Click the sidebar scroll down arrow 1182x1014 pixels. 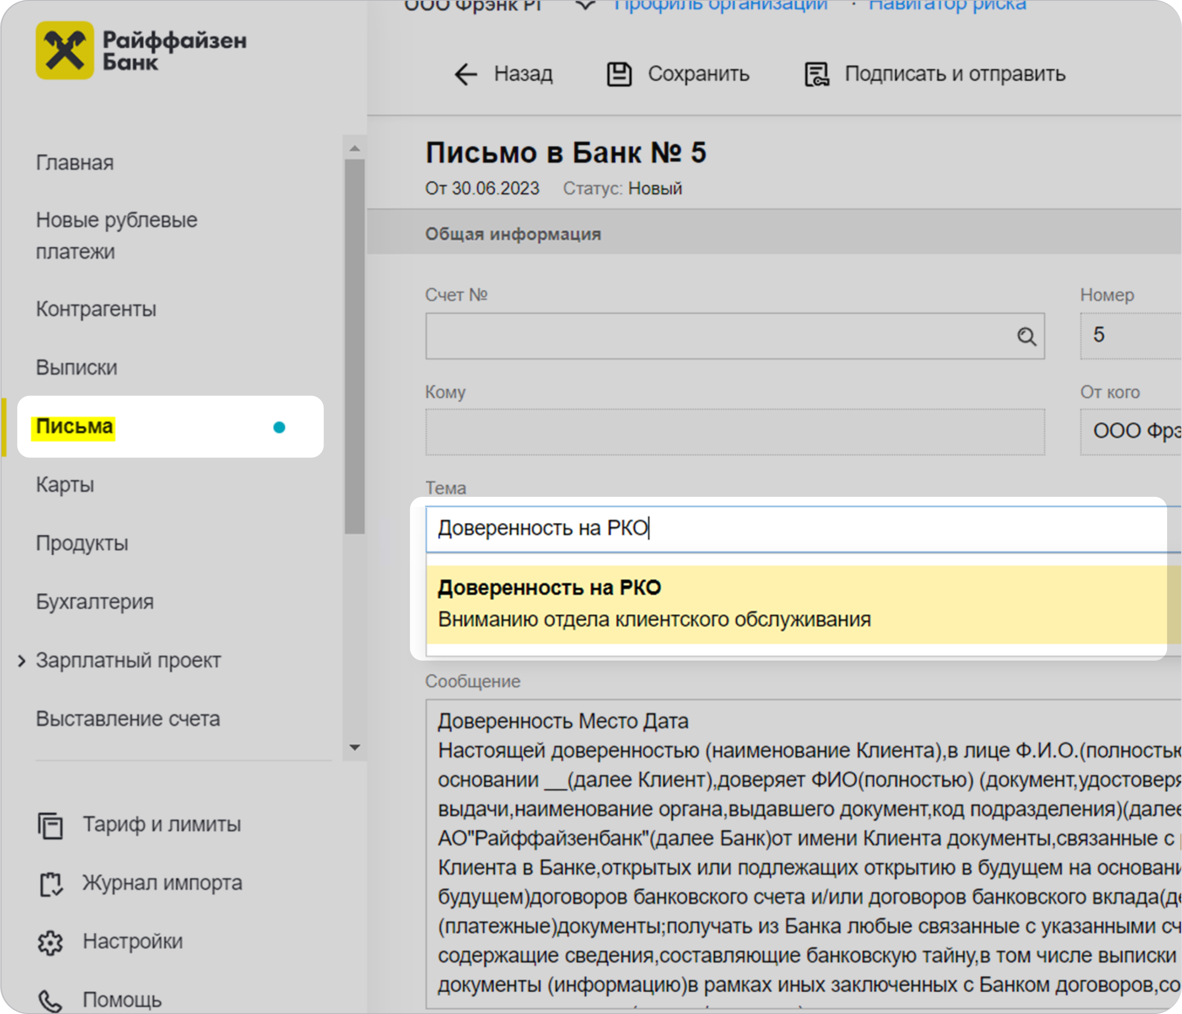point(355,748)
